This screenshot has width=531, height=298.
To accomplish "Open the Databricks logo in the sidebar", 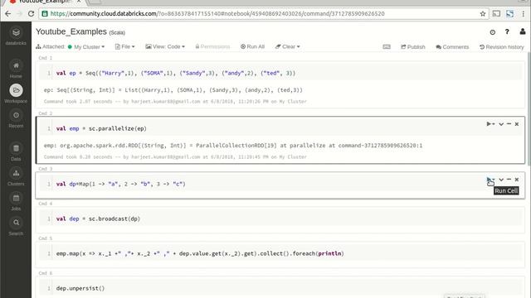I will (16, 36).
